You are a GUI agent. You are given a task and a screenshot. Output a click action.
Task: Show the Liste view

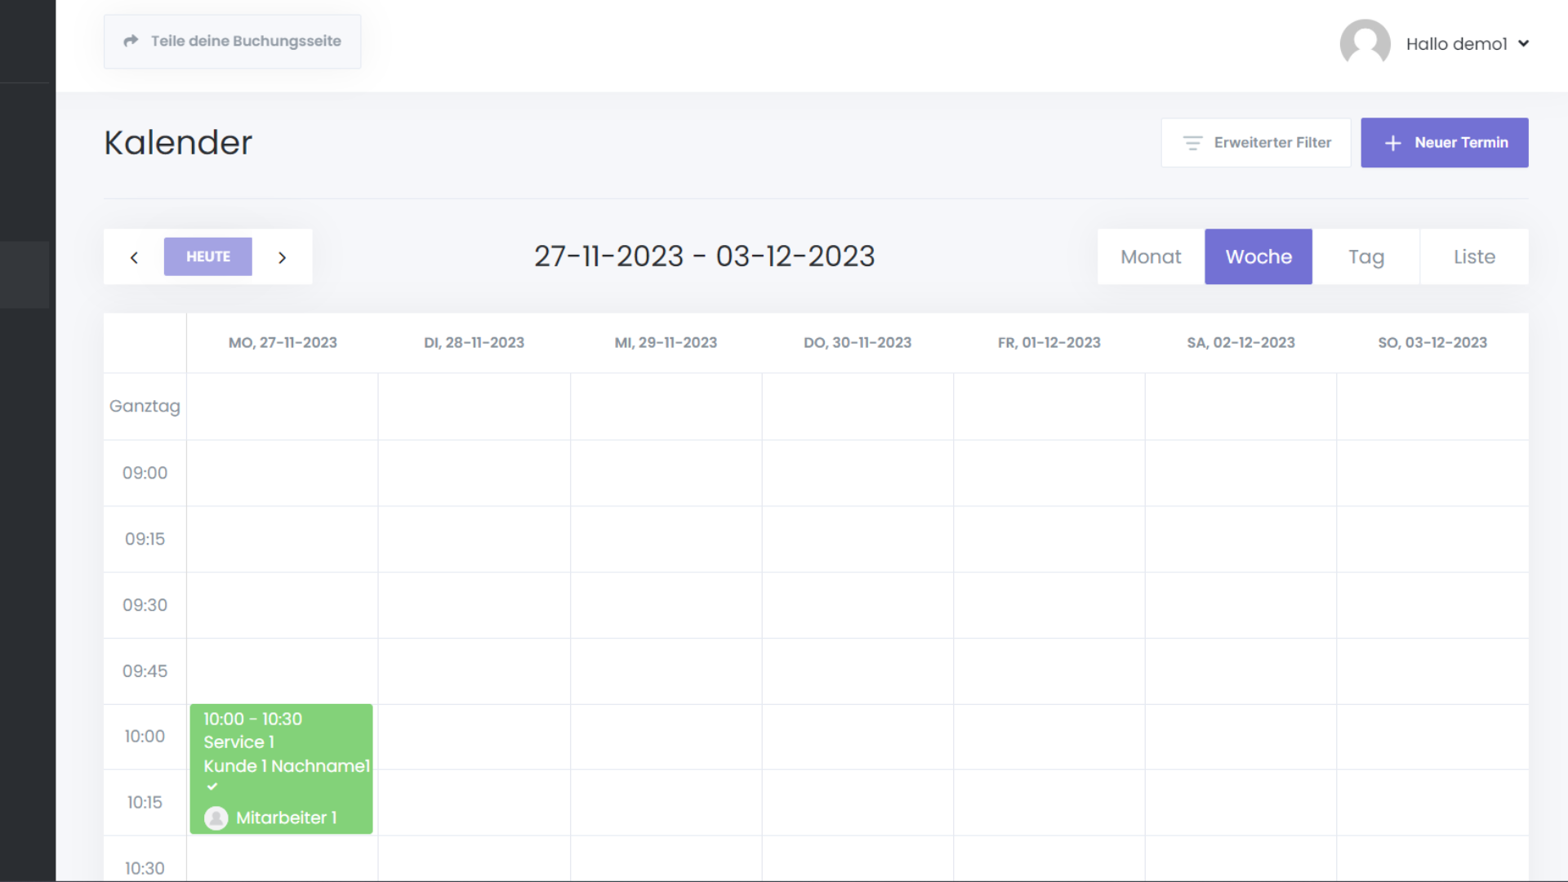[1474, 256]
